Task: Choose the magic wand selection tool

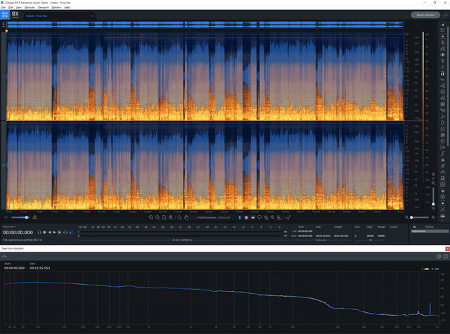Action: pos(266,217)
